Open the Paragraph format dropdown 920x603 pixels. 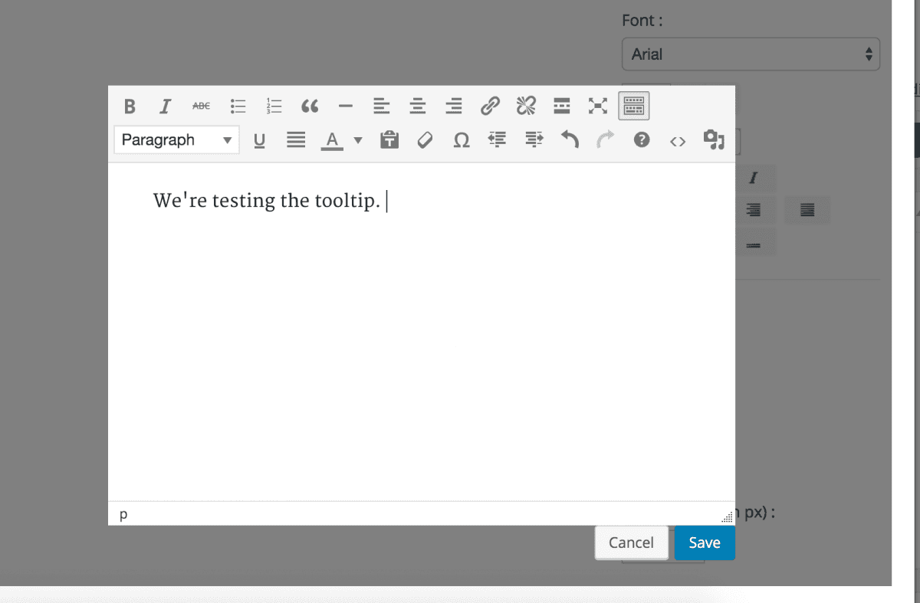click(176, 140)
